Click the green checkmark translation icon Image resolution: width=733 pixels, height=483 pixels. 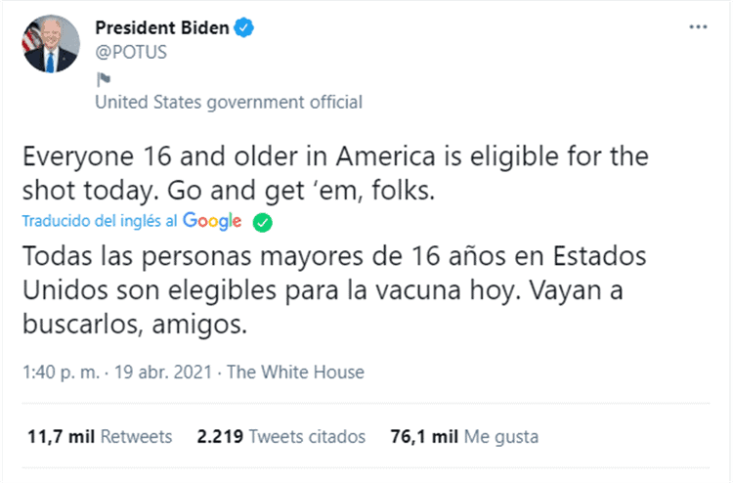pos(262,223)
